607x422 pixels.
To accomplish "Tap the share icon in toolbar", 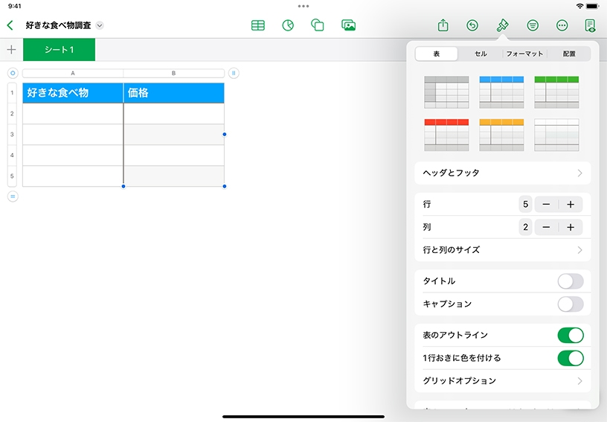I will [443, 25].
